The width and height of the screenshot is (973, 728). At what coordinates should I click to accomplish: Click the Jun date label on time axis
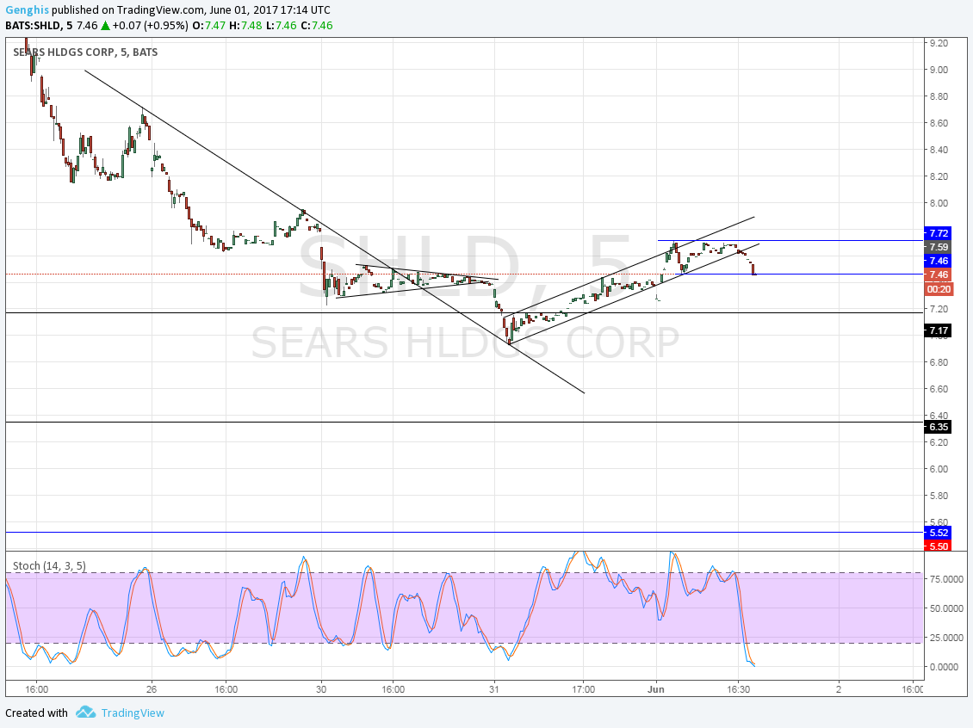656,689
